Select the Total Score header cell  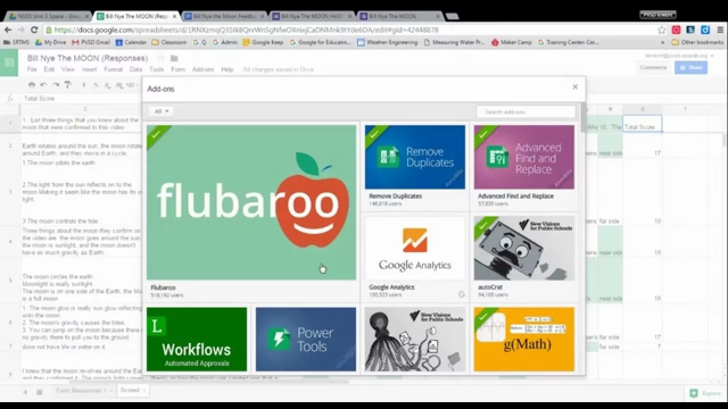(x=642, y=124)
